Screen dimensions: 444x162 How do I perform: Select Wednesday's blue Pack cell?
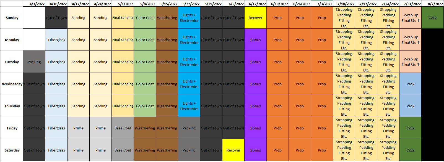(410, 84)
